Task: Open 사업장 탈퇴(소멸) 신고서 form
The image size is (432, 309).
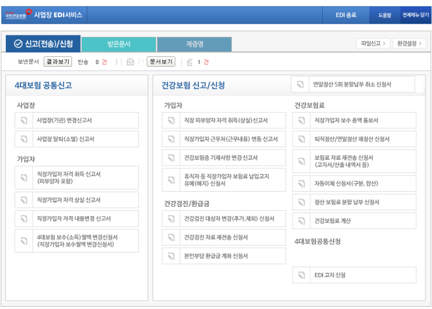Action: coord(77,139)
